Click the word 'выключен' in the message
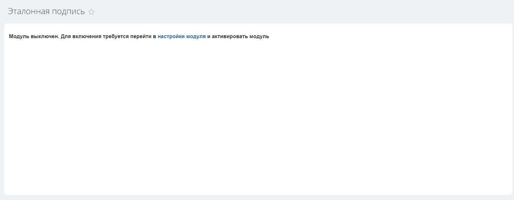 (x=45, y=37)
